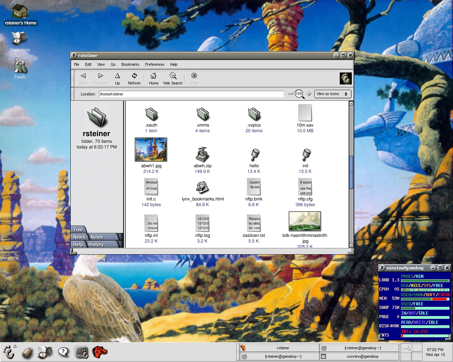This screenshot has width=453, height=362.
Task: Open the Trash desktop icon
Action: click(x=20, y=69)
